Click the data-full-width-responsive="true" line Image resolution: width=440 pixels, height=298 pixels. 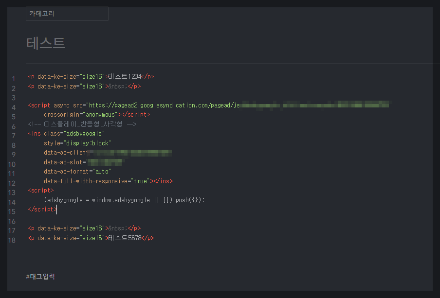pyautogui.click(x=109, y=181)
